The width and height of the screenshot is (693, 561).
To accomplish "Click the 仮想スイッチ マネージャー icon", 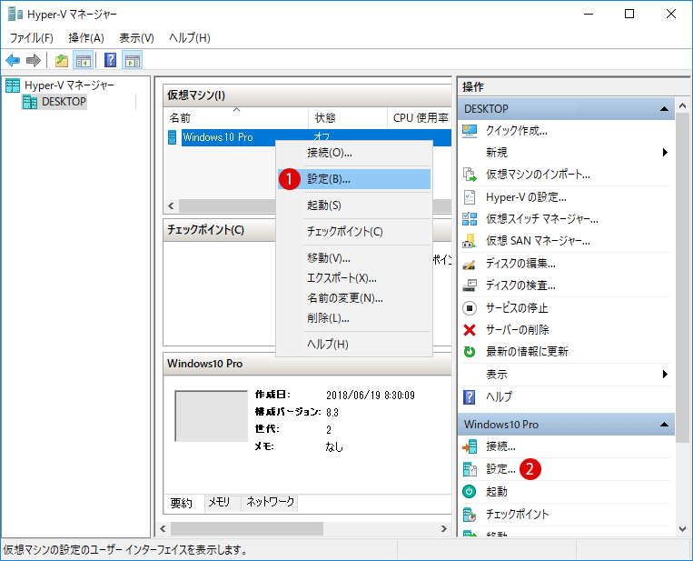I will click(470, 218).
